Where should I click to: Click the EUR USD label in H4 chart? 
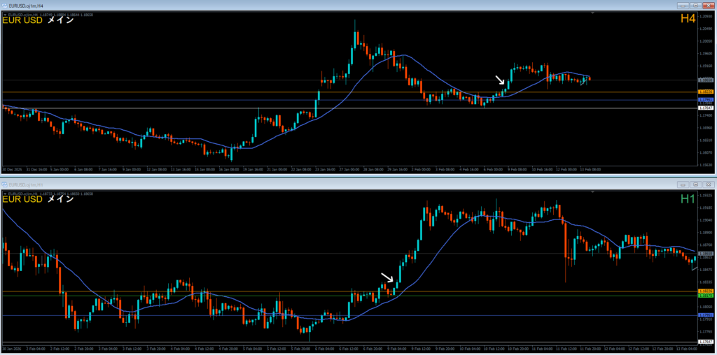(23, 20)
